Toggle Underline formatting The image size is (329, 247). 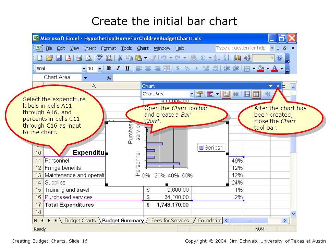pyautogui.click(x=127, y=68)
